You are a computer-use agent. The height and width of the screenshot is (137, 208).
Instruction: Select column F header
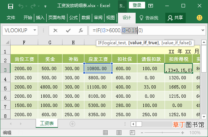[24, 42]
